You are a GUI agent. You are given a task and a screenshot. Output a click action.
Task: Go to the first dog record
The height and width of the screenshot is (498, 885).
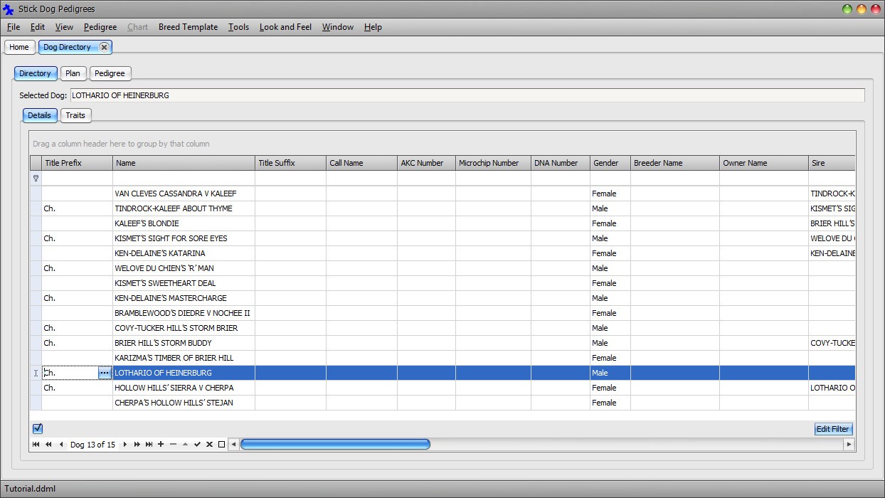tap(36, 445)
